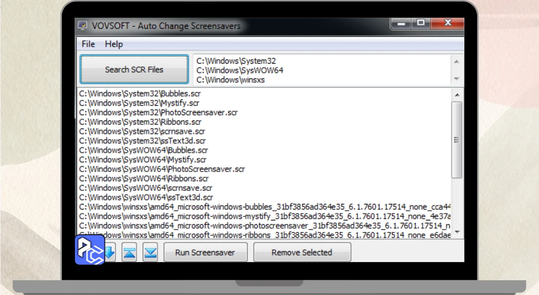Open the Help menu

point(114,44)
